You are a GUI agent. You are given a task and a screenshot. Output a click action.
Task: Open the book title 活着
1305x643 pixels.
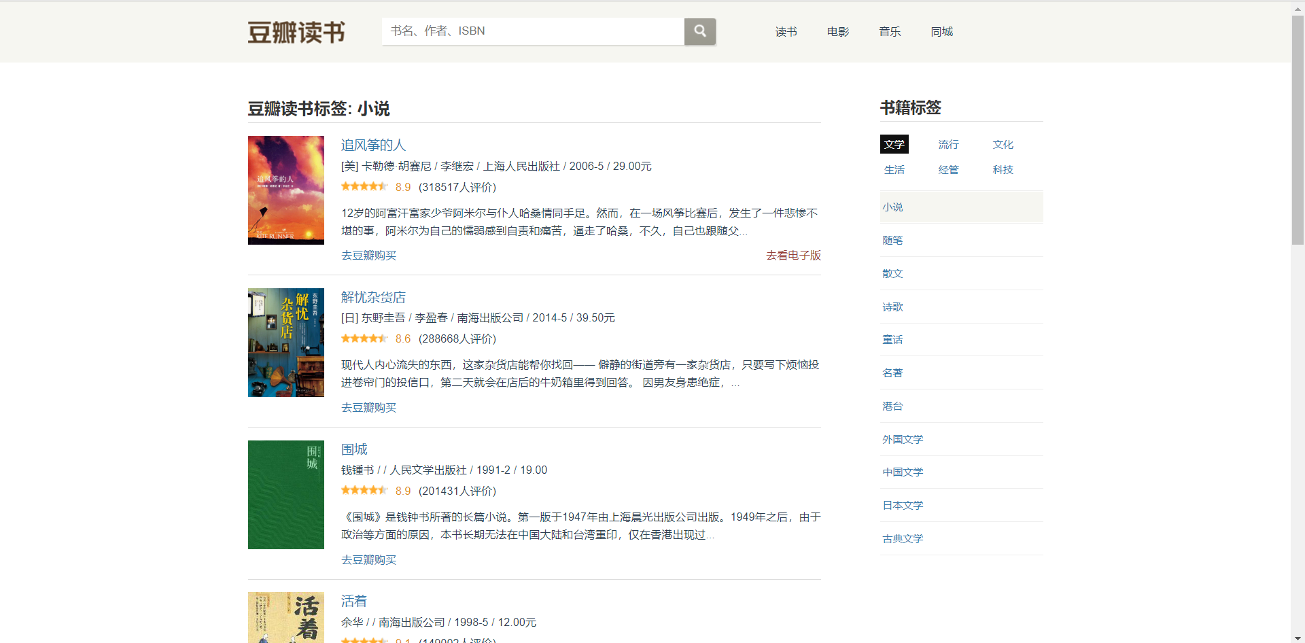(354, 601)
